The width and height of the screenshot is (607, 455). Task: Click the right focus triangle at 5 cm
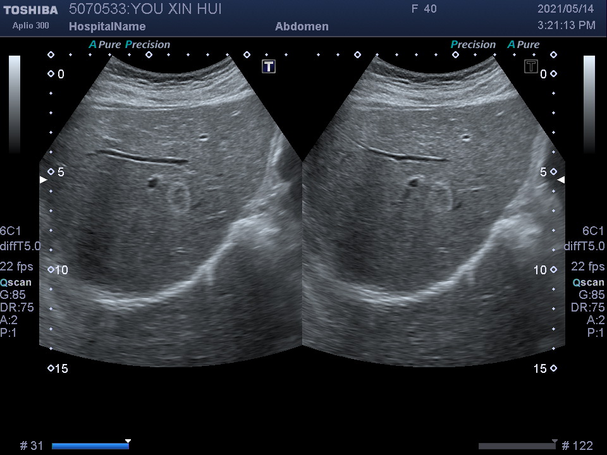561,180
